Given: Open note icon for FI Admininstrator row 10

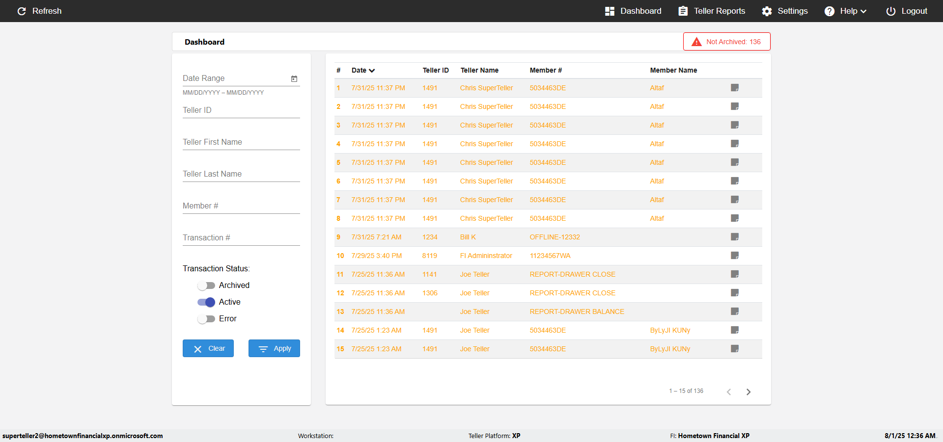Looking at the screenshot, I should pyautogui.click(x=735, y=256).
